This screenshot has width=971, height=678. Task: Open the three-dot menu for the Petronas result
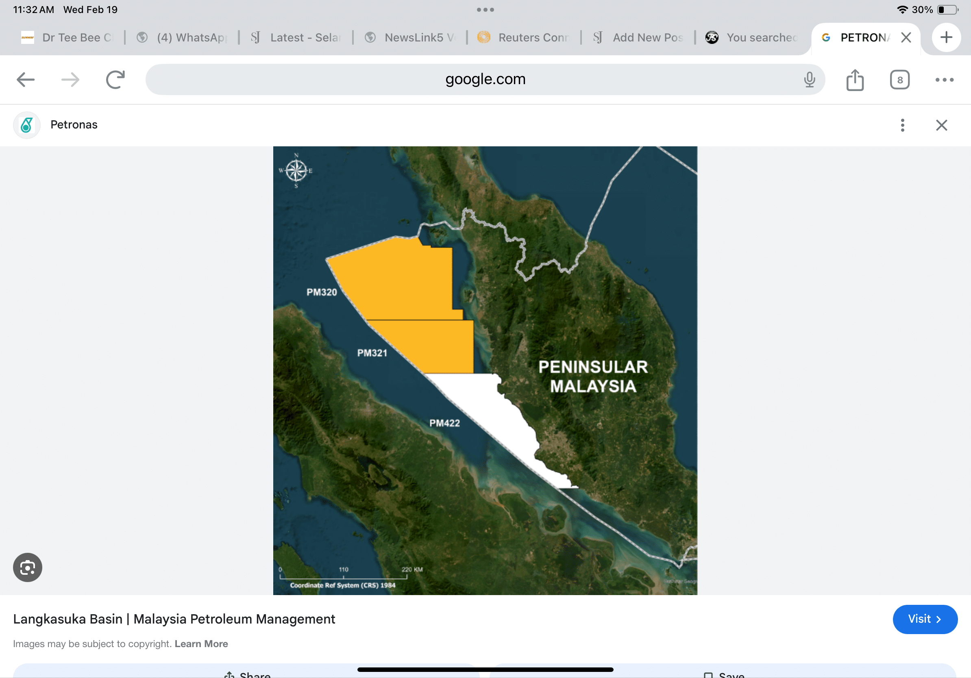[902, 125]
